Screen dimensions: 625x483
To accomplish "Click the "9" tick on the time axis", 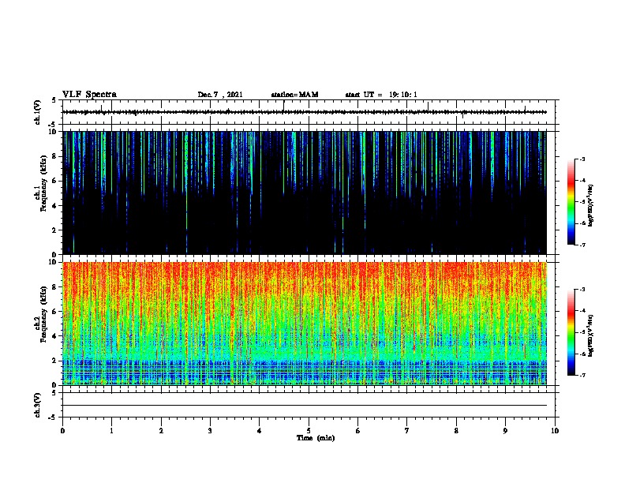I will click(505, 431).
